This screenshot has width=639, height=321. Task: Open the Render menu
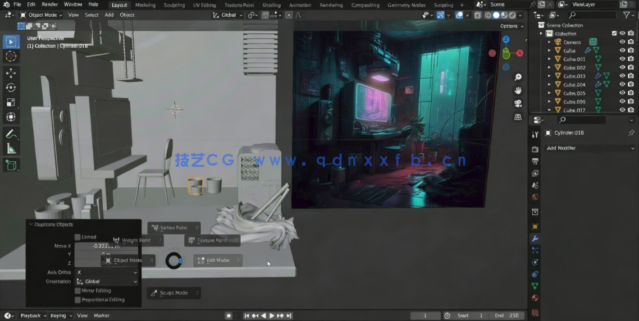50,4
